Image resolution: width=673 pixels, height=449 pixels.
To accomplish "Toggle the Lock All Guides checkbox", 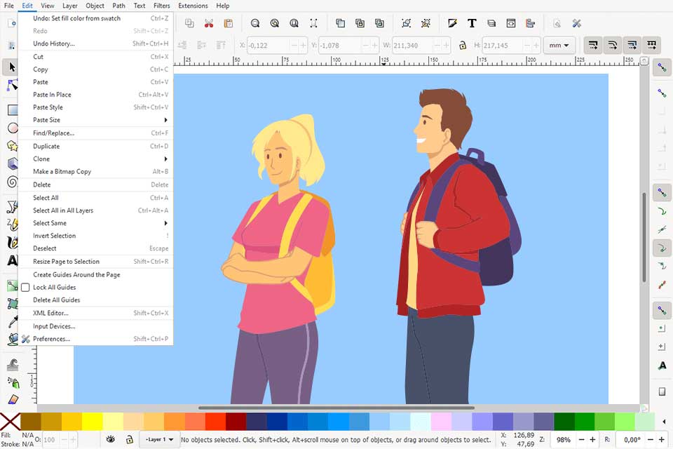I will point(25,287).
